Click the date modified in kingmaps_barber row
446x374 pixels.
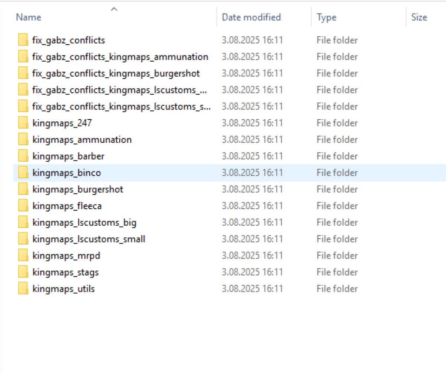(252, 156)
